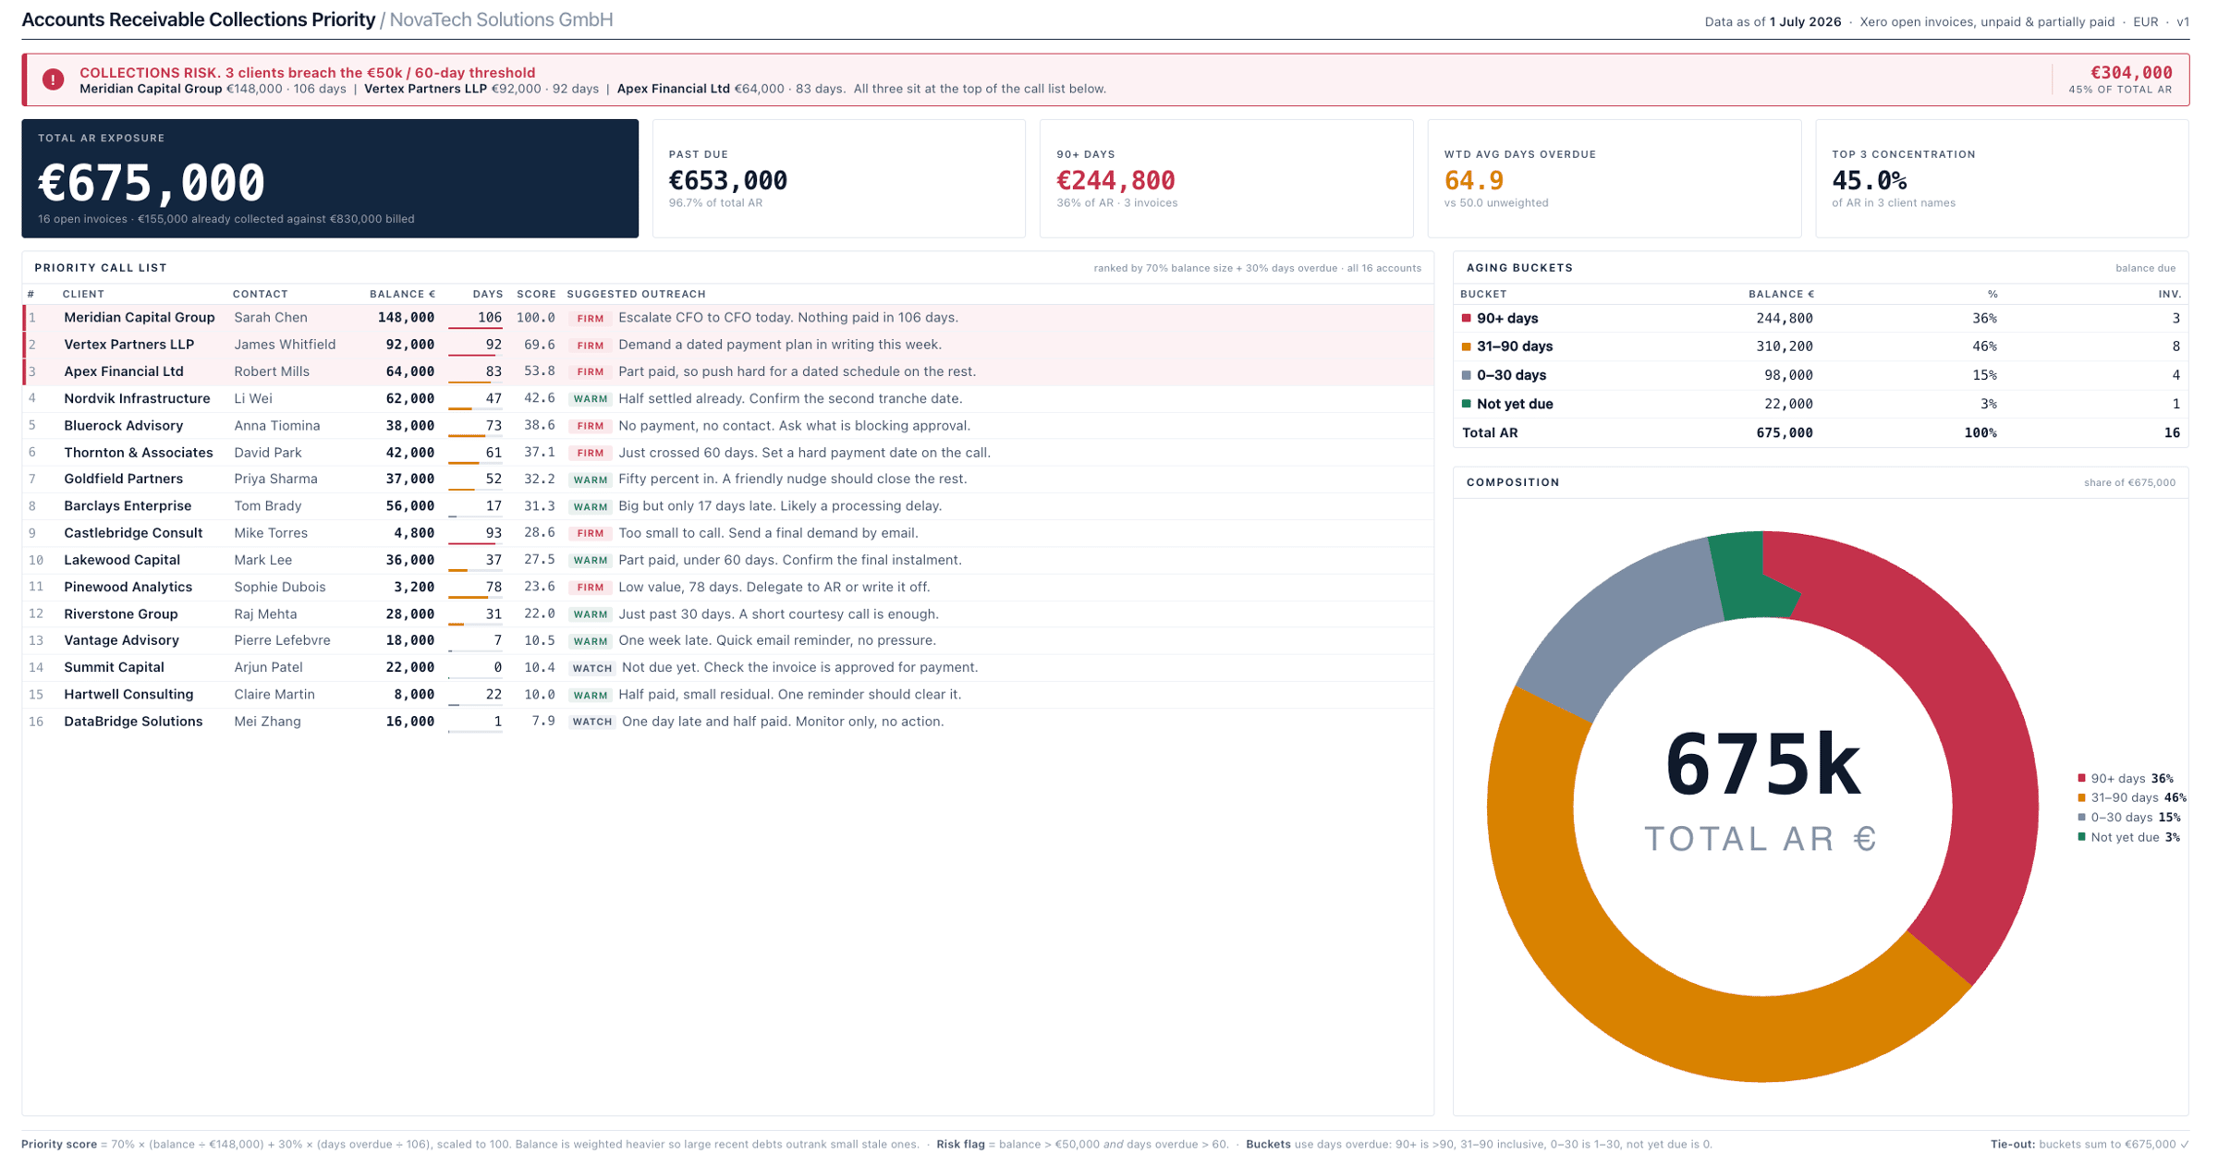Click the WATCH badge on the Summit Capital row

tap(592, 668)
